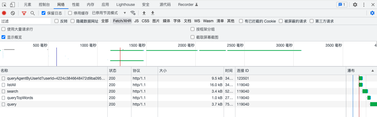Enable 按框架分组 checkbox
The height and width of the screenshot is (117, 377).
[x=193, y=29]
